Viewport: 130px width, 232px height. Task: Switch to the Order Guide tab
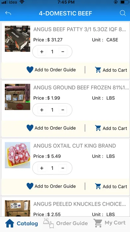pos(65,223)
